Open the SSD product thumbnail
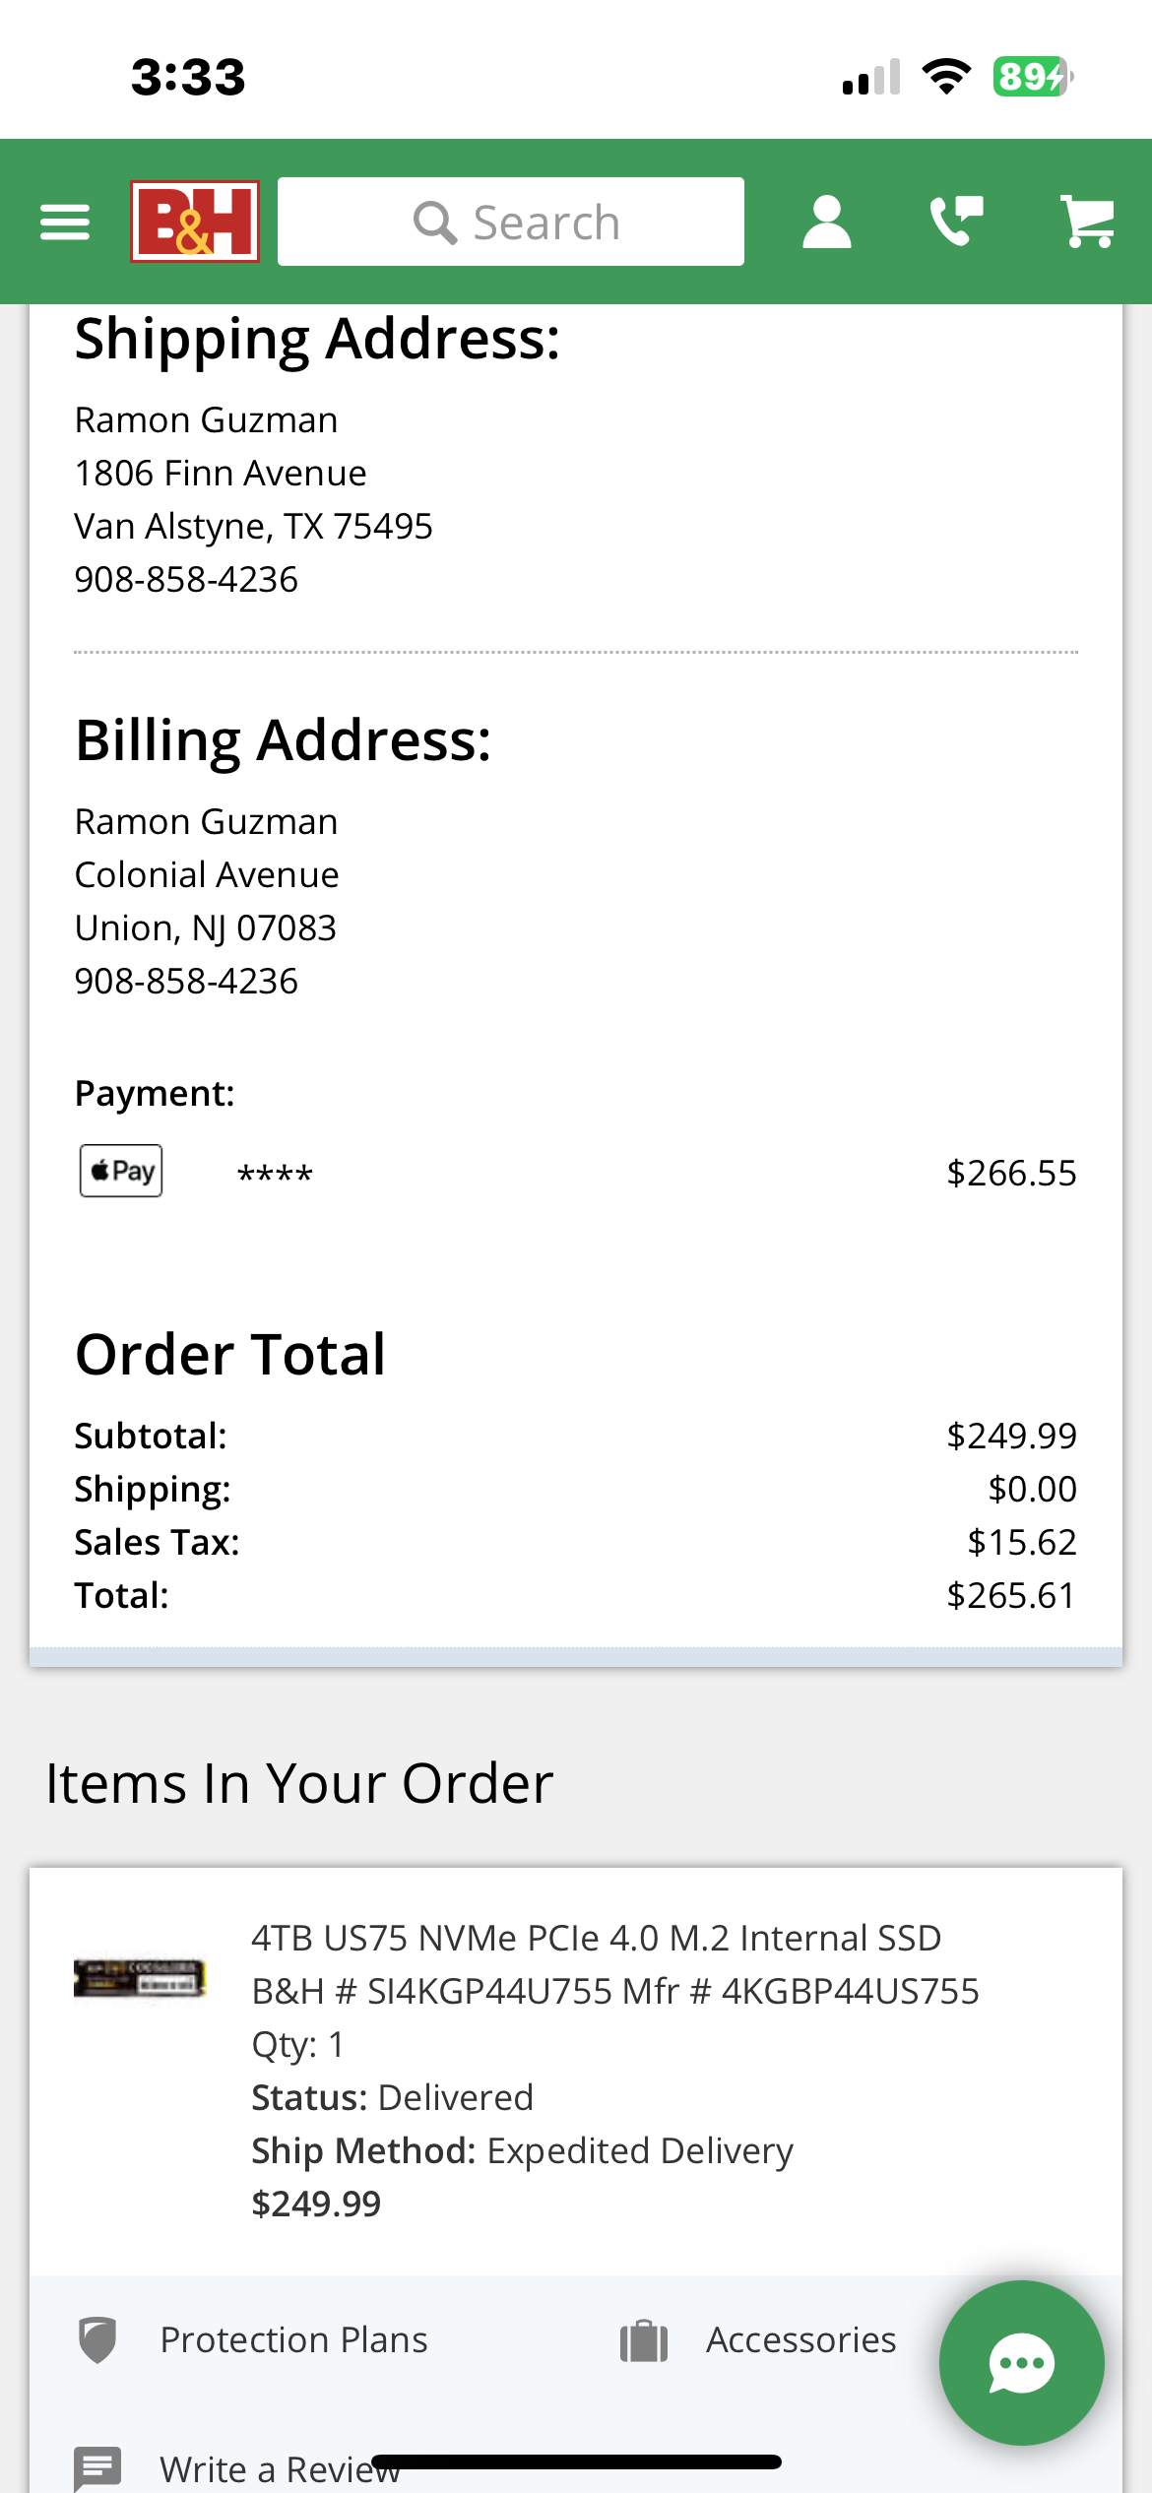This screenshot has height=2493, width=1152. (140, 1977)
